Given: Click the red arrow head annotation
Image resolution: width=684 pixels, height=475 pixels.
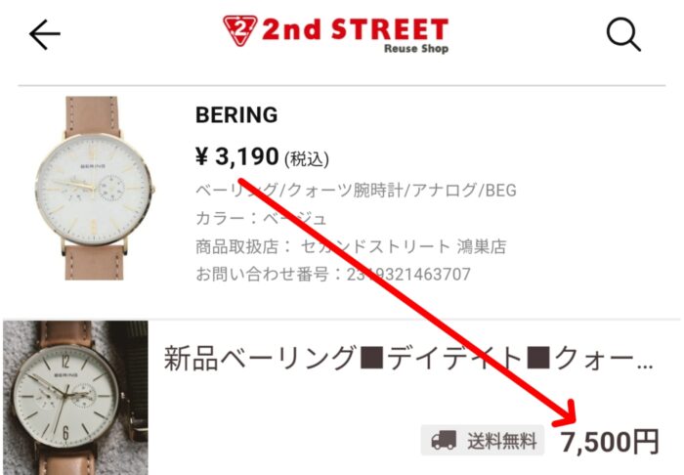Looking at the screenshot, I should click(564, 413).
